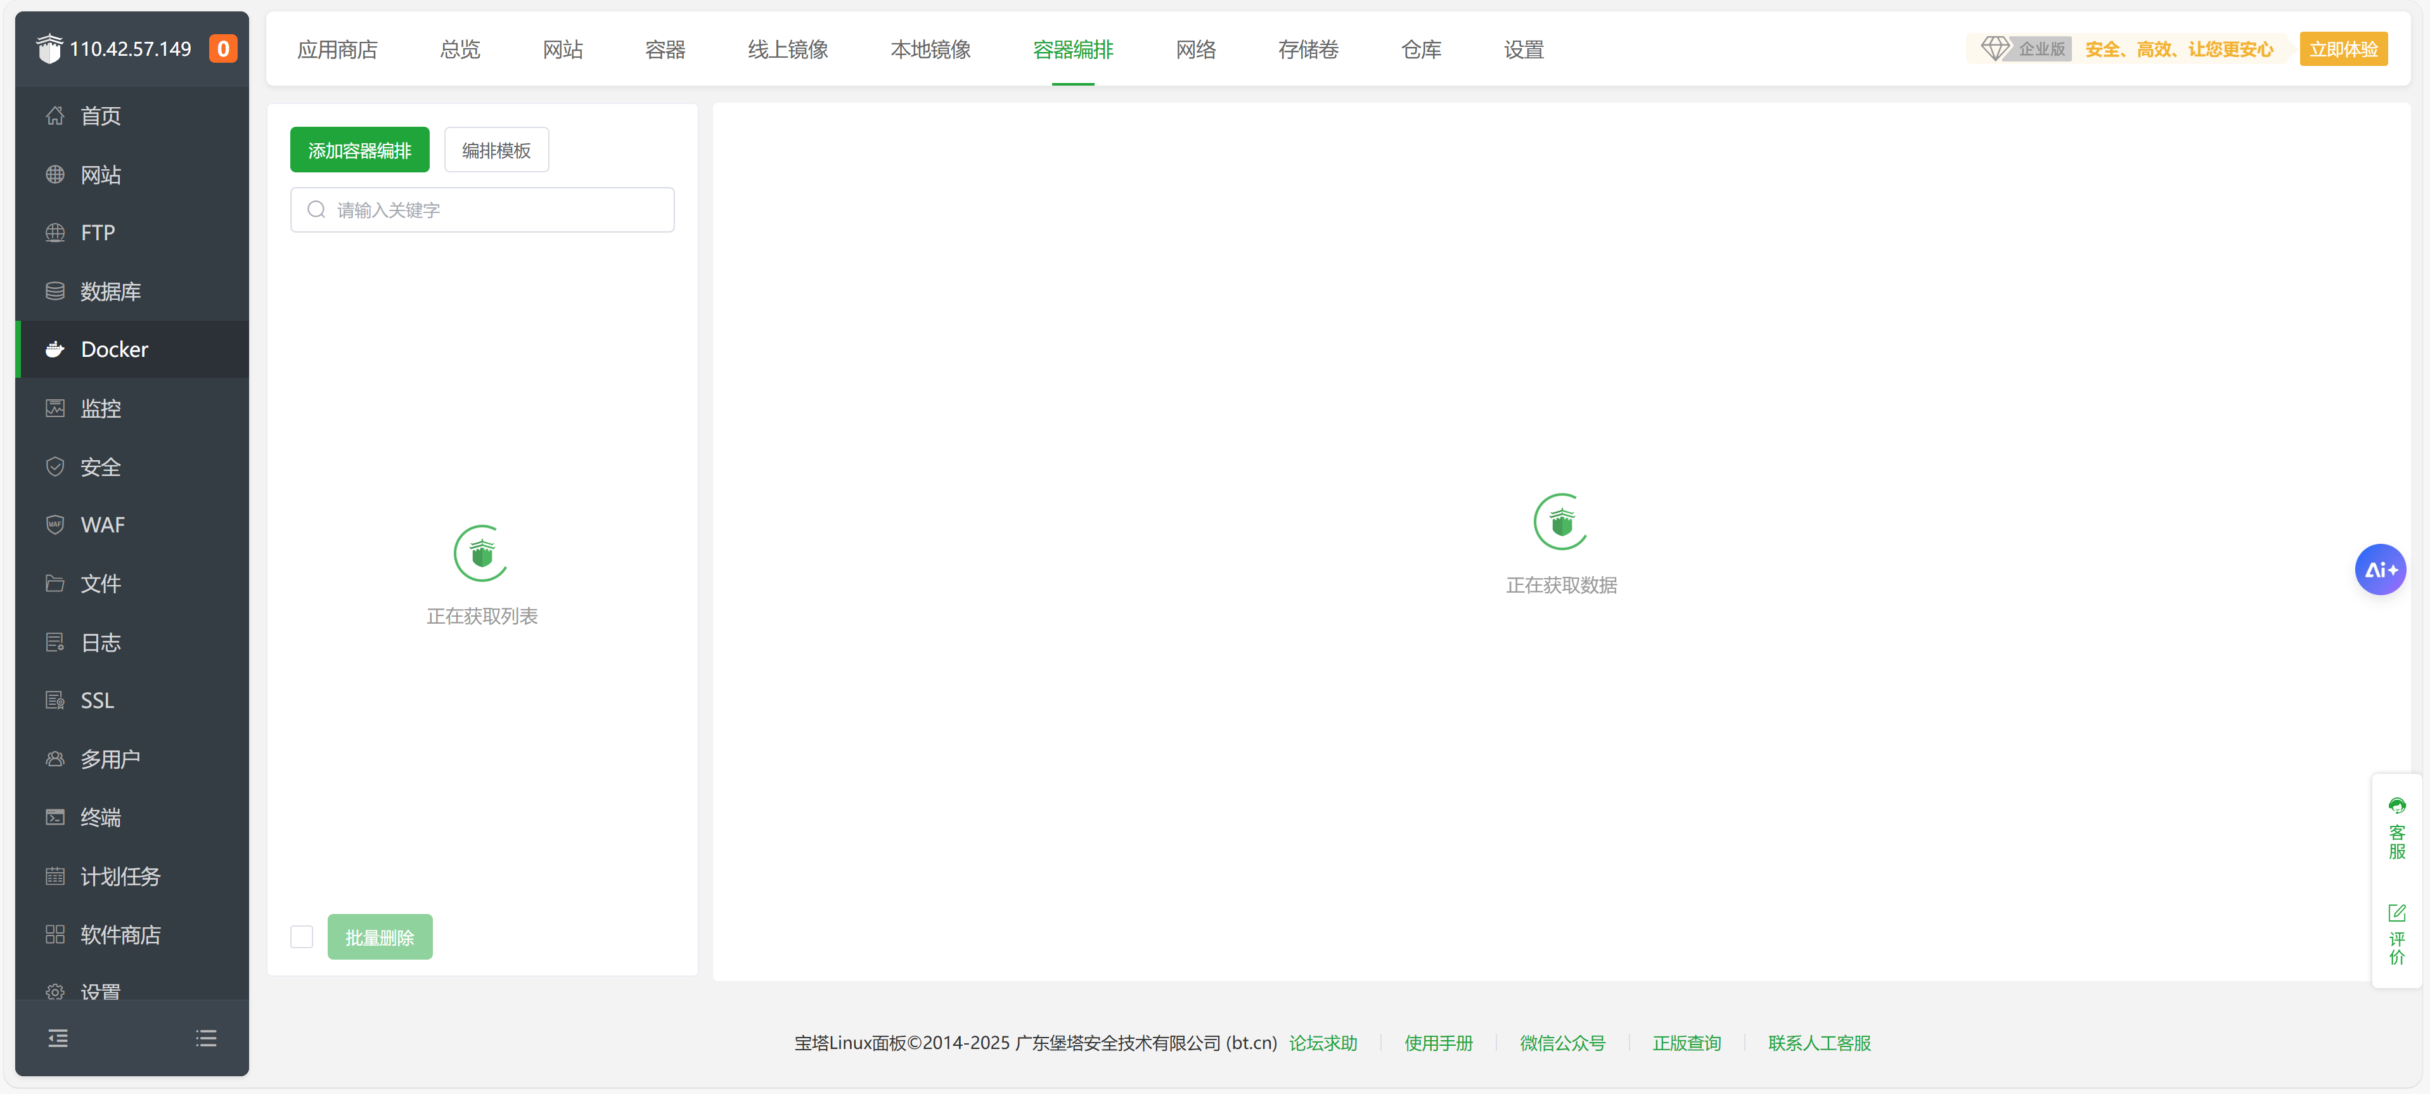
Task: Click the Docker whale icon
Action: (55, 349)
